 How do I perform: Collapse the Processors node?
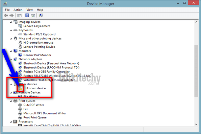point(11,122)
